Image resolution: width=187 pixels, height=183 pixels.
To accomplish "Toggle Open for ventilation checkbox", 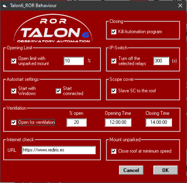I will pos(13,123).
